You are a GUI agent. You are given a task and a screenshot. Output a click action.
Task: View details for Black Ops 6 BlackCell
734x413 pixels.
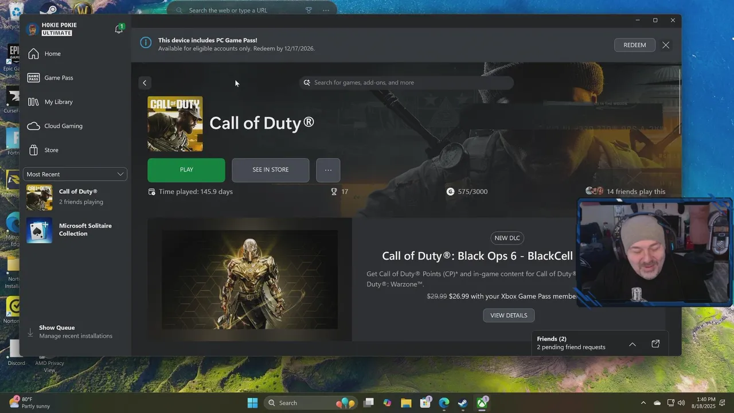[x=509, y=315]
